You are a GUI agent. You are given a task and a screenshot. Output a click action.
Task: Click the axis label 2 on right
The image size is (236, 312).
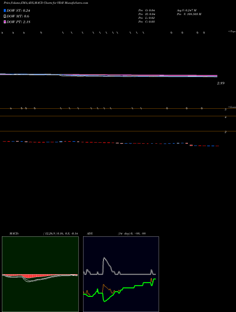[226, 132]
